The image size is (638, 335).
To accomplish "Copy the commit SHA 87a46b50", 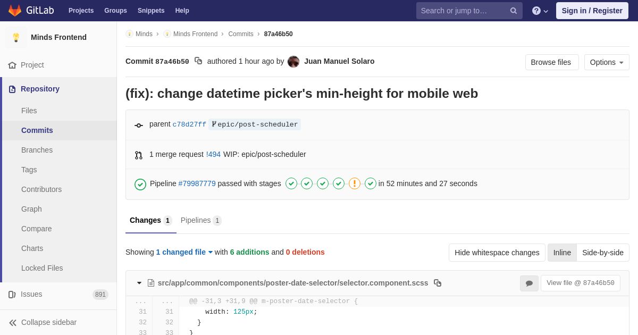I will pos(198,61).
